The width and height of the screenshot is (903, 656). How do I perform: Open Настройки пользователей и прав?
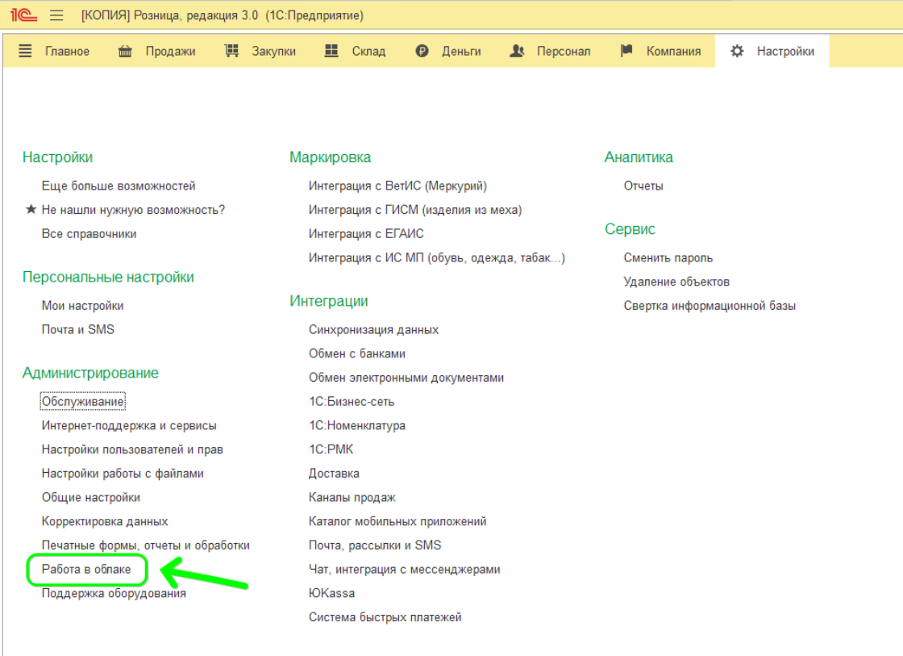pos(132,449)
